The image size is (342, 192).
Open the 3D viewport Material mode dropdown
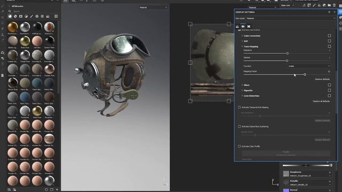(x=153, y=7)
